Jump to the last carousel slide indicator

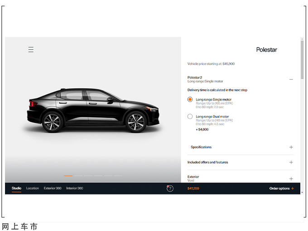coord(118,176)
